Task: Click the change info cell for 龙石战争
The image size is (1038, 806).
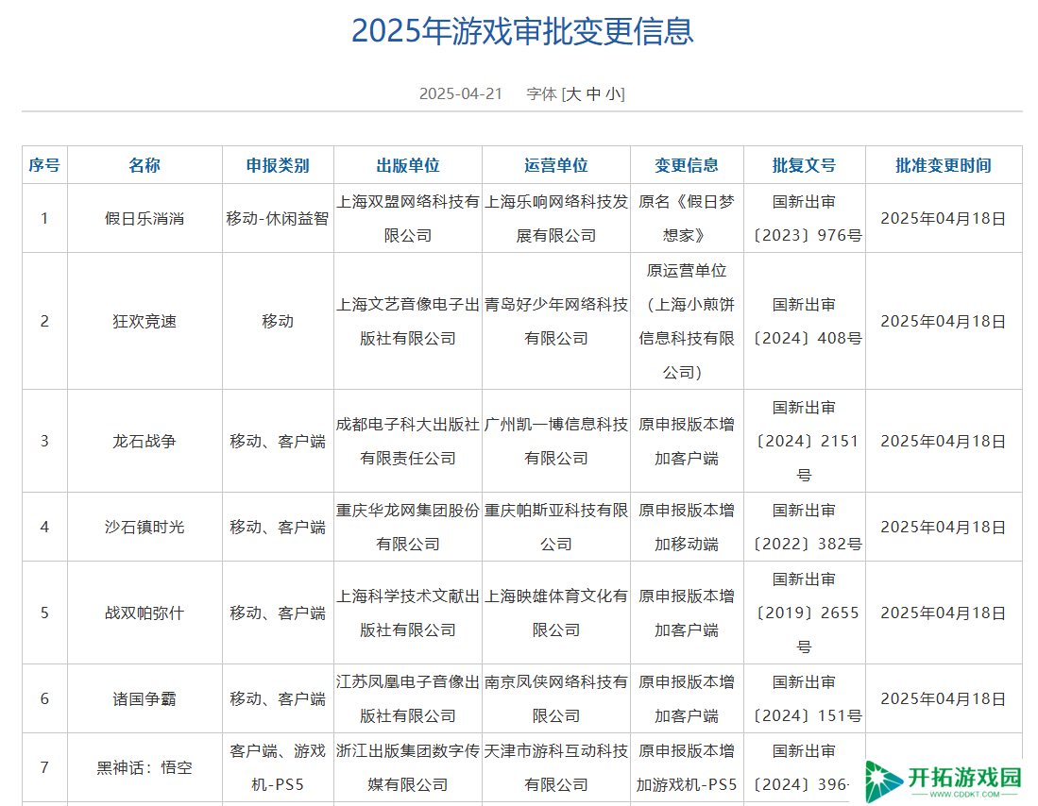Action: click(x=687, y=441)
